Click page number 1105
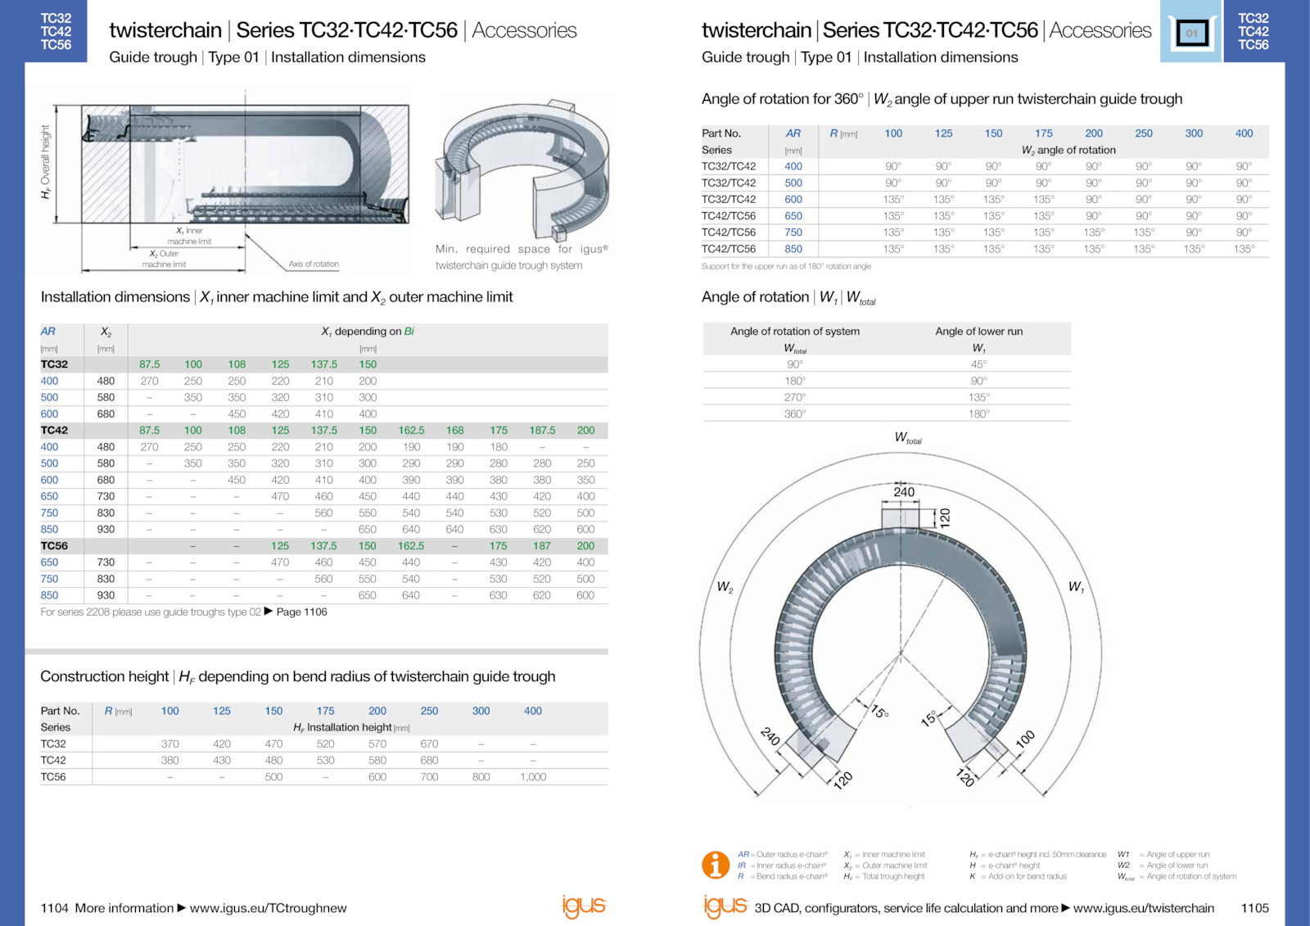1310x926 pixels. 1254,908
